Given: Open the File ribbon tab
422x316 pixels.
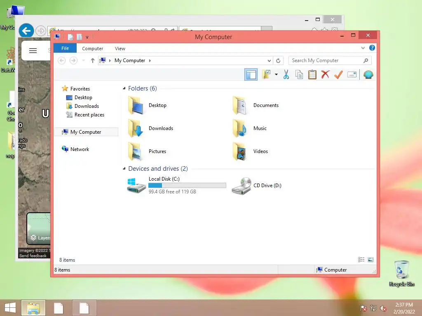Looking at the screenshot, I should point(65,49).
